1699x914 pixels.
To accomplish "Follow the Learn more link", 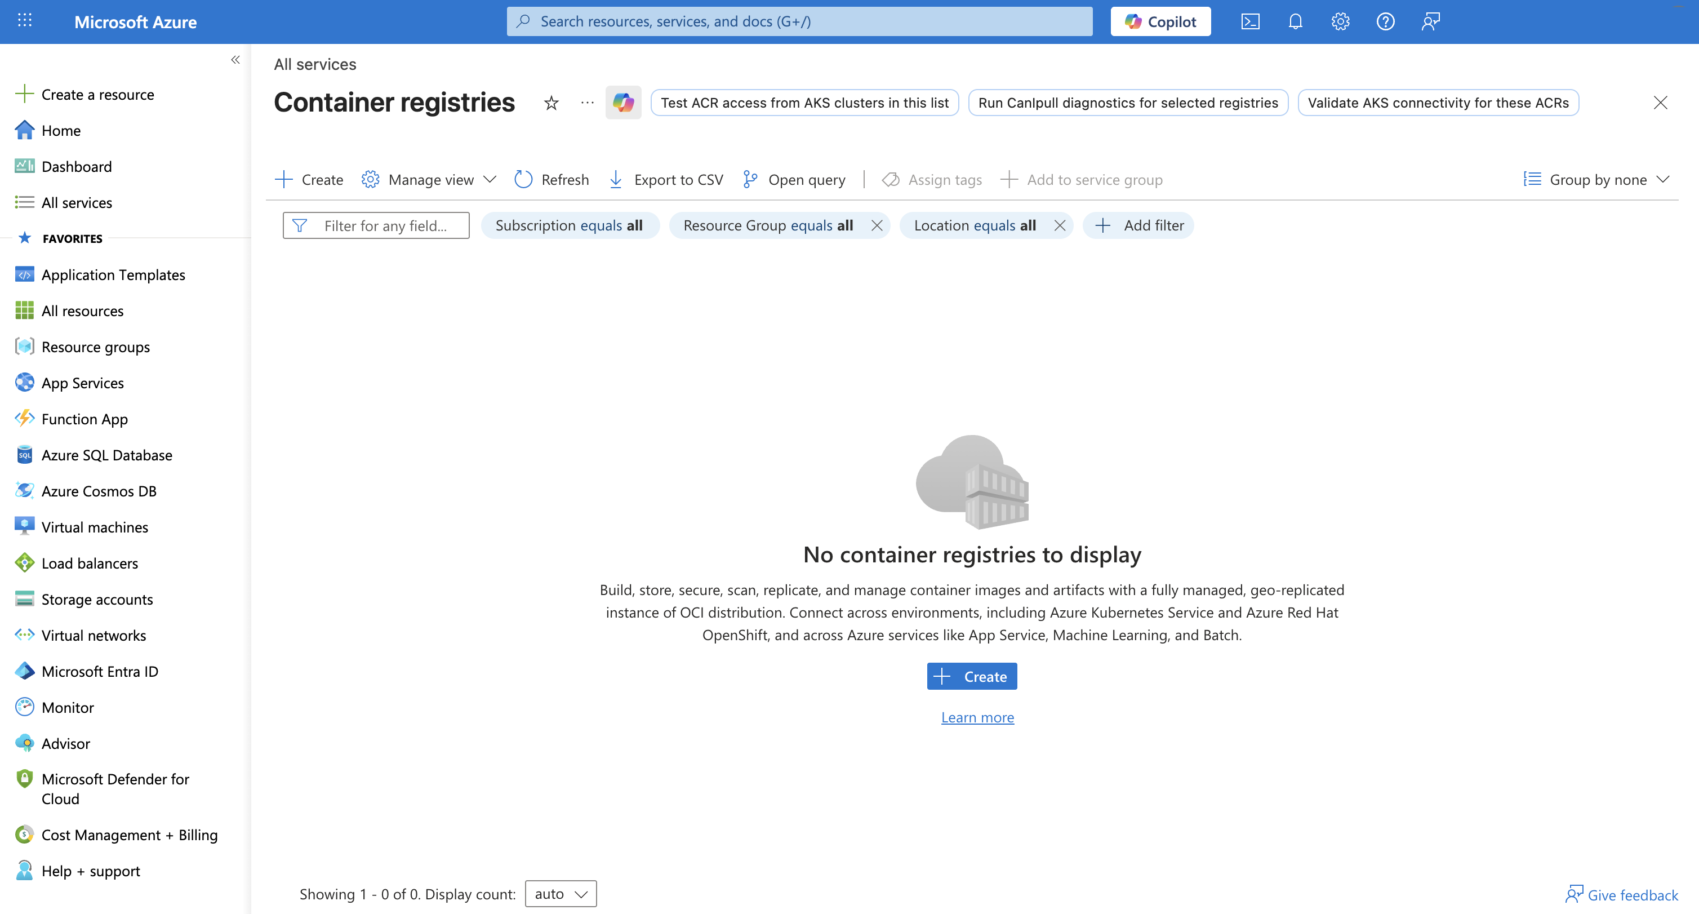I will pos(977,717).
